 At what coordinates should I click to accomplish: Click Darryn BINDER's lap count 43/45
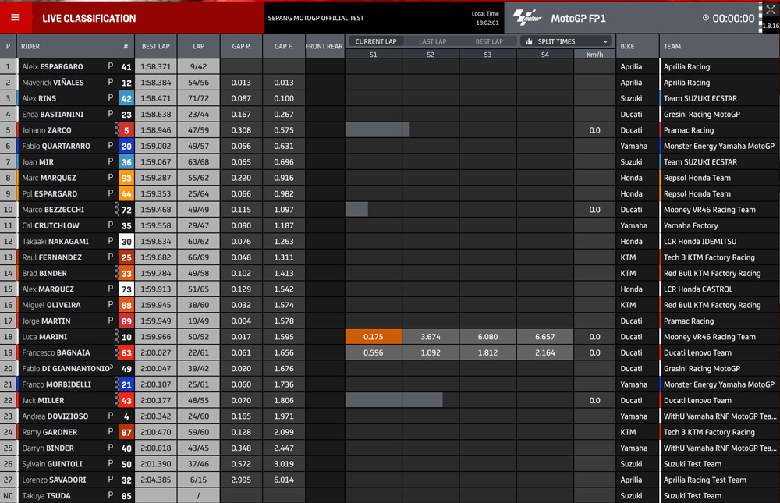(x=198, y=448)
